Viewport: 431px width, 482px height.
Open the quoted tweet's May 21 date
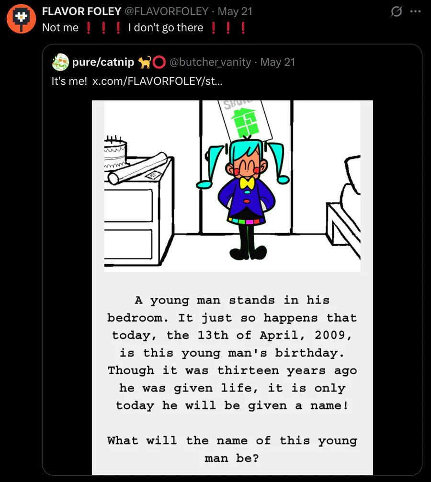tap(278, 62)
